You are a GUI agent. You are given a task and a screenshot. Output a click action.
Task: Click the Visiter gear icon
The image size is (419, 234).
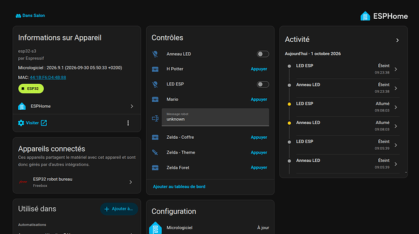21,122
